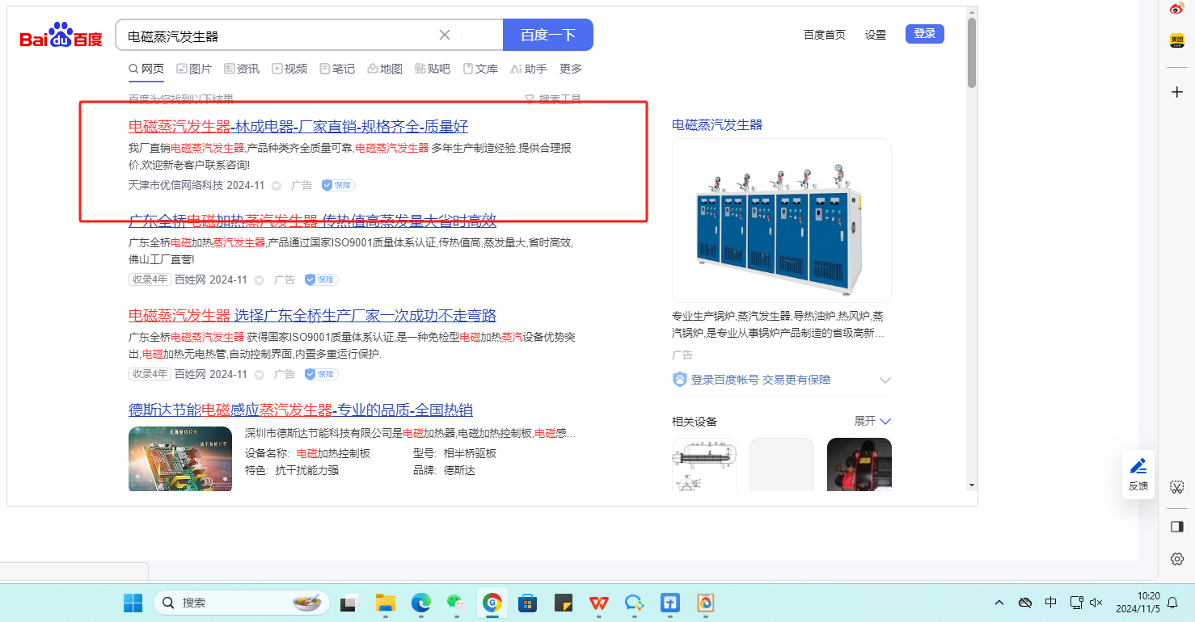Open the Meituan icon in browser sidebar
This screenshot has width=1195, height=622.
pos(1177,40)
